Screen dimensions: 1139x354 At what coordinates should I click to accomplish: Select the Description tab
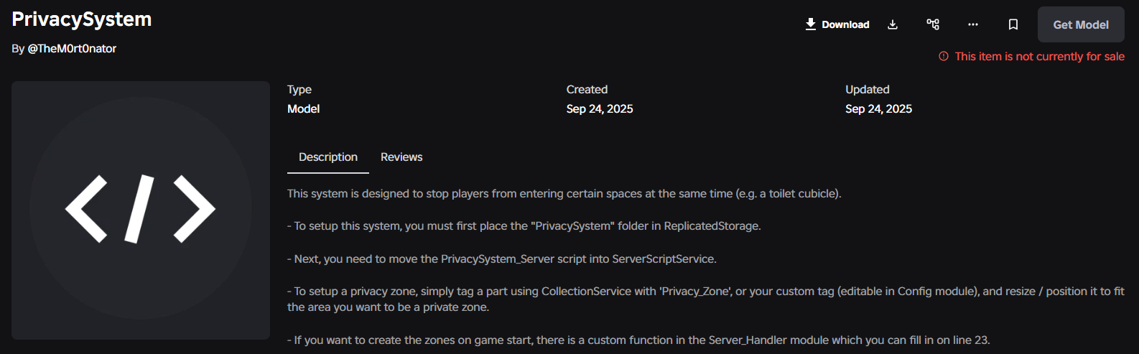tap(328, 157)
